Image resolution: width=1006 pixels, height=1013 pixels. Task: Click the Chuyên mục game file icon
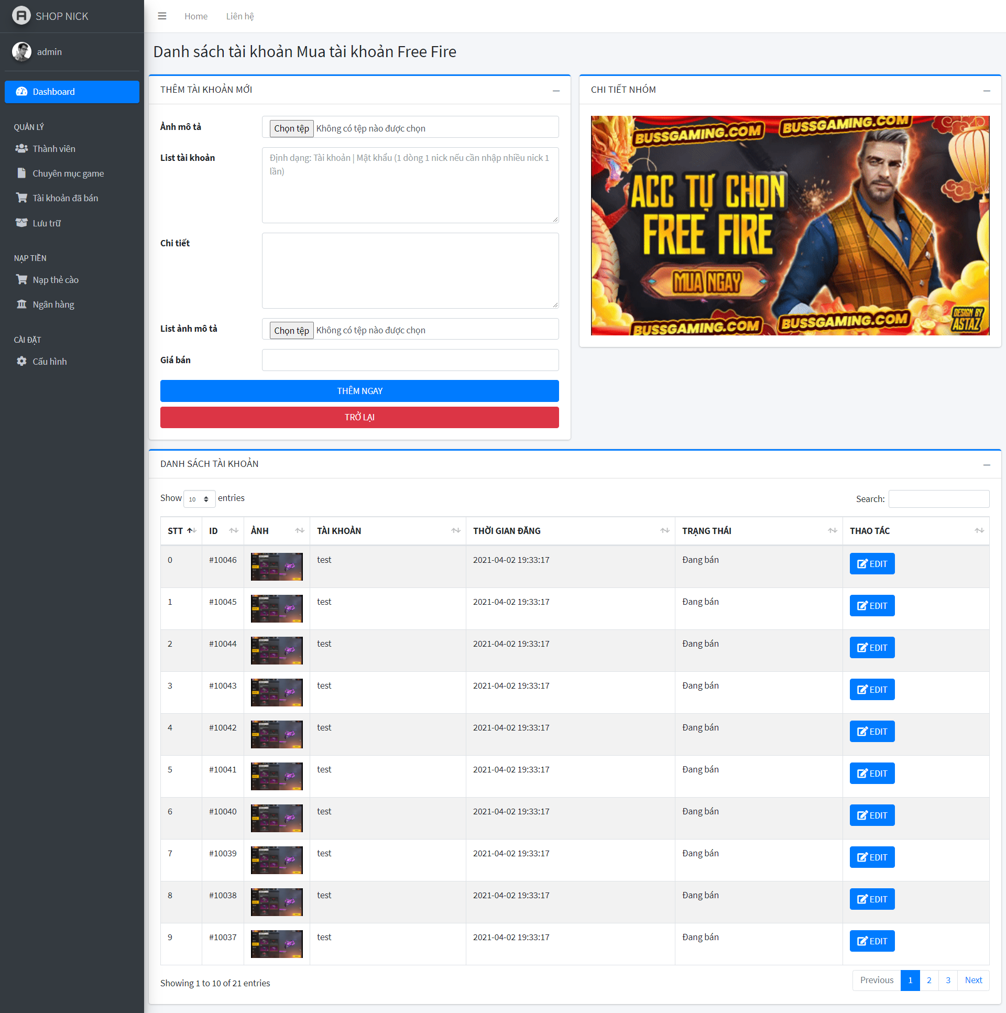point(21,173)
